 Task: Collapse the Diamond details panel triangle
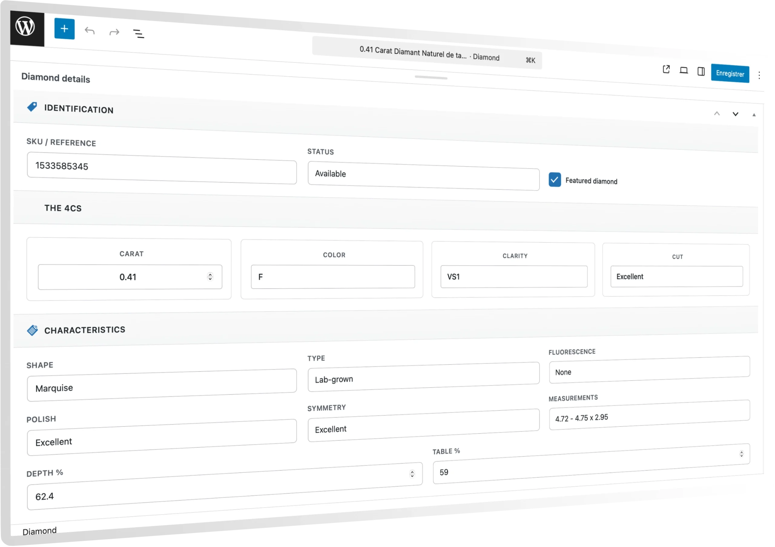[754, 115]
